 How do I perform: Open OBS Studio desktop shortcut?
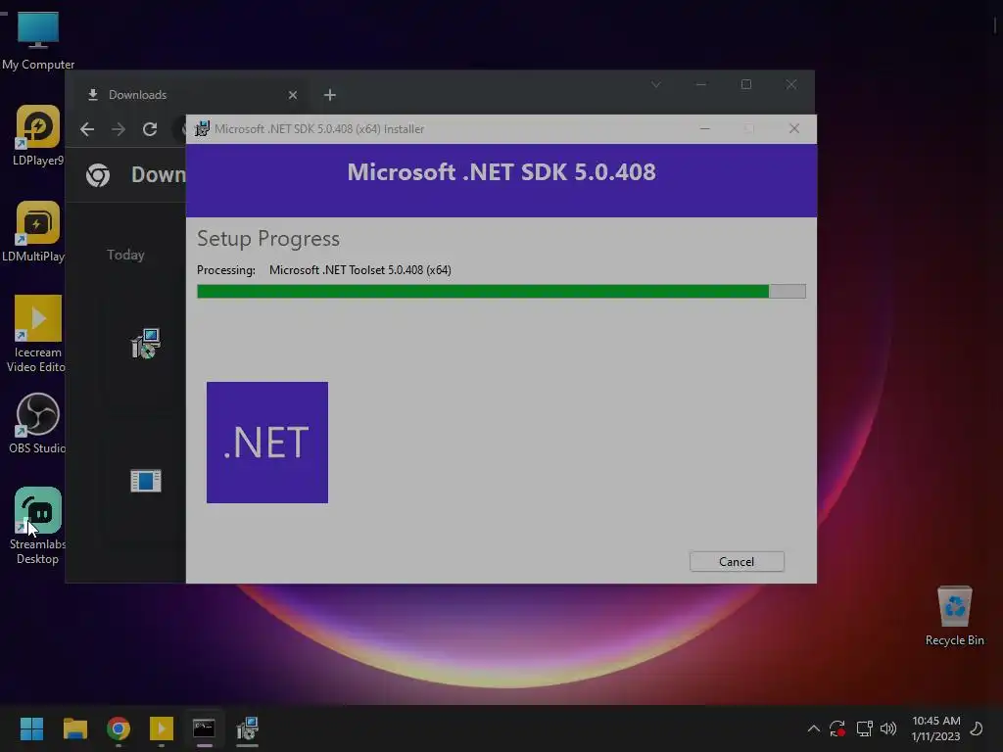[x=37, y=423]
